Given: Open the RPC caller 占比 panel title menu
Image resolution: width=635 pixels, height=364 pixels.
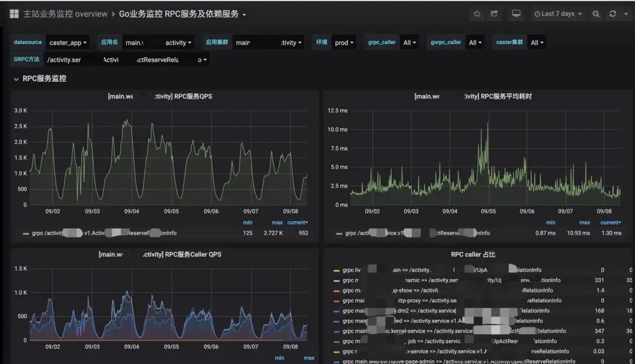Looking at the screenshot, I should click(473, 254).
